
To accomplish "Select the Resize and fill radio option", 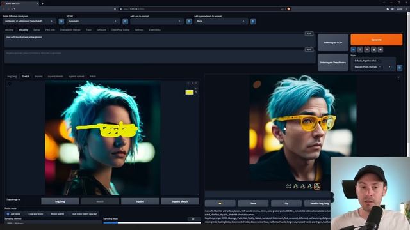I will [56, 214].
